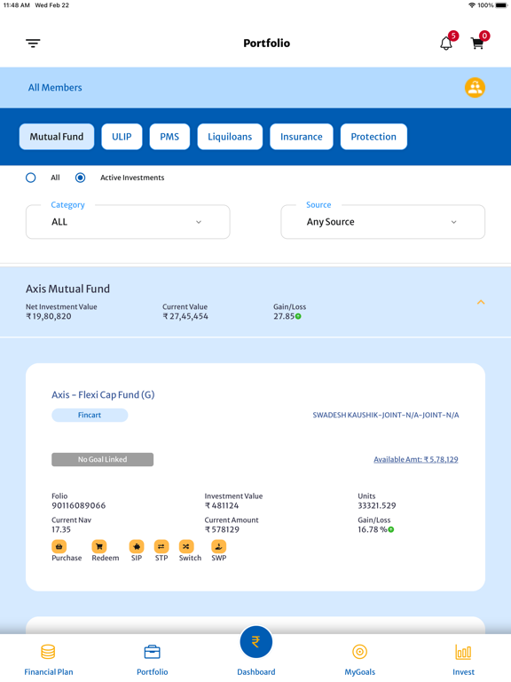Open the Source Any Source dropdown
The width and height of the screenshot is (511, 682).
pos(383,222)
